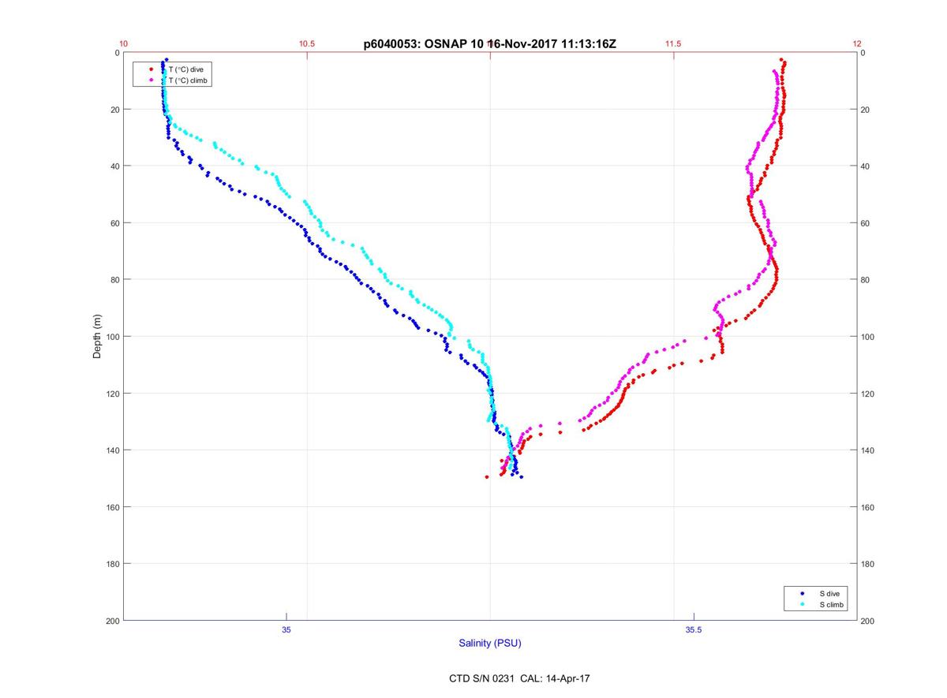Click the 20 tick on right depth axis
The width and height of the screenshot is (947, 698).
click(x=867, y=110)
